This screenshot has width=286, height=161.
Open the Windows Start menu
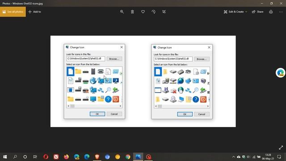click(5, 157)
